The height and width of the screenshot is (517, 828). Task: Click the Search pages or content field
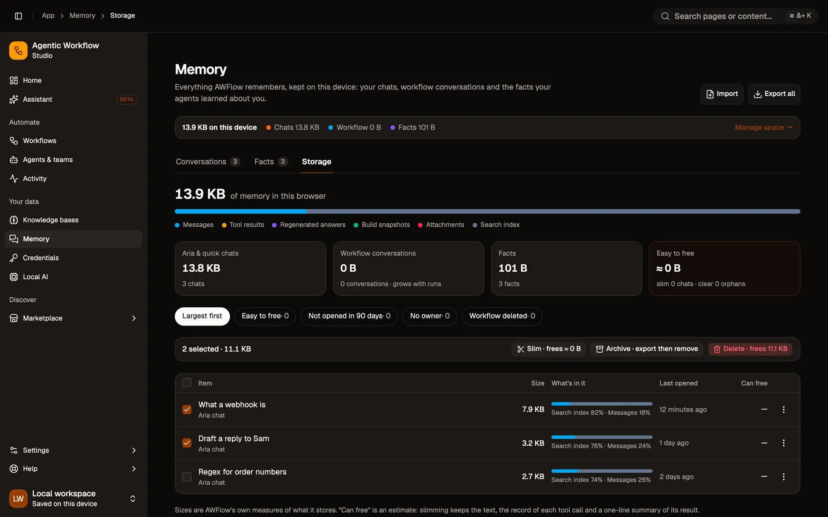736,16
